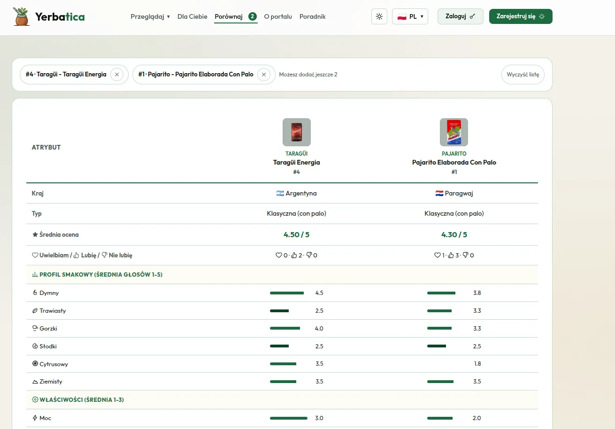Open the PL language selector
The height and width of the screenshot is (429, 615).
coord(410,16)
